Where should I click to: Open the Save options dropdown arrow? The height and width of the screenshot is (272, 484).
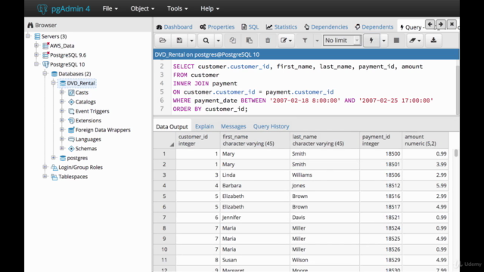191,40
